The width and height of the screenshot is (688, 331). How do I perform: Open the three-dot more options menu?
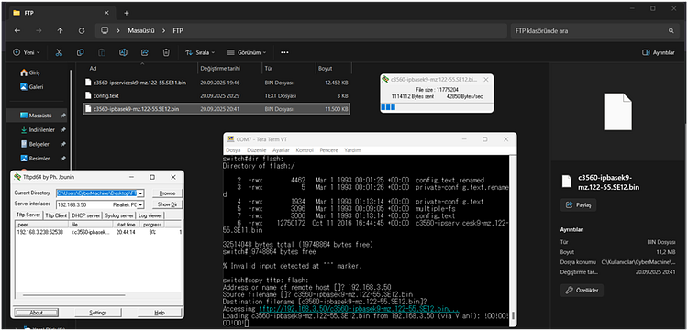(284, 52)
